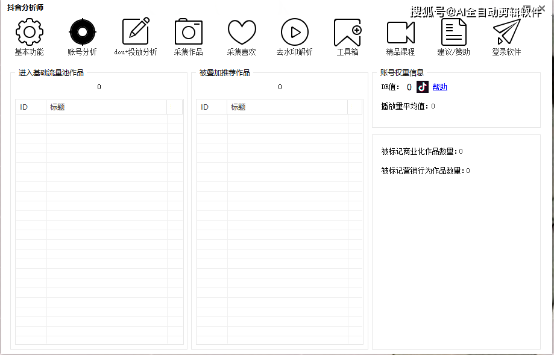
Task: Close the 抖音分析师 window
Action: pyautogui.click(x=541, y=8)
